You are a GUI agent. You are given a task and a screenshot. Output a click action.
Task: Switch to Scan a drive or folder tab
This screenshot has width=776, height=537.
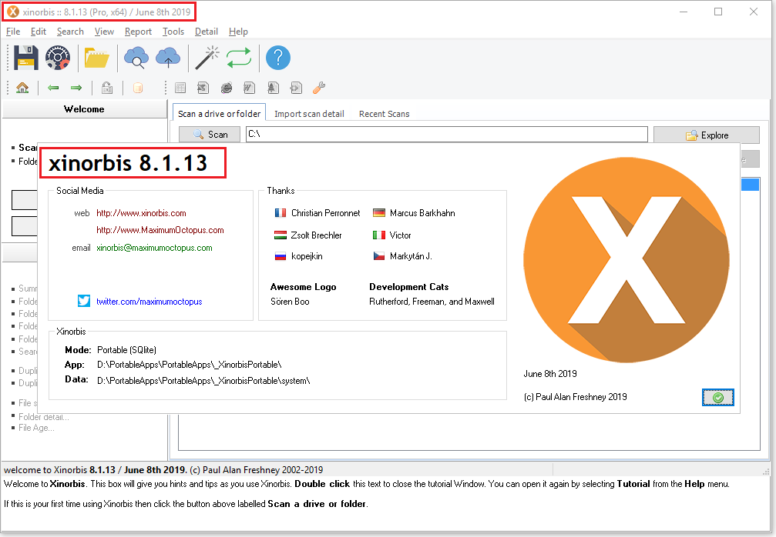pos(220,114)
